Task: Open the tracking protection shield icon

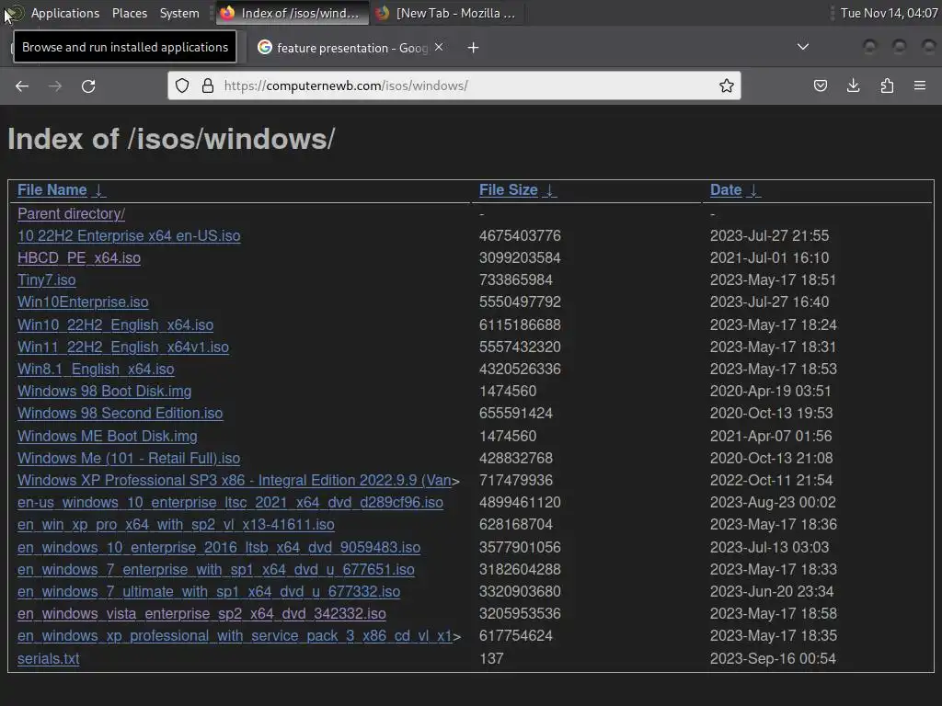Action: (182, 85)
